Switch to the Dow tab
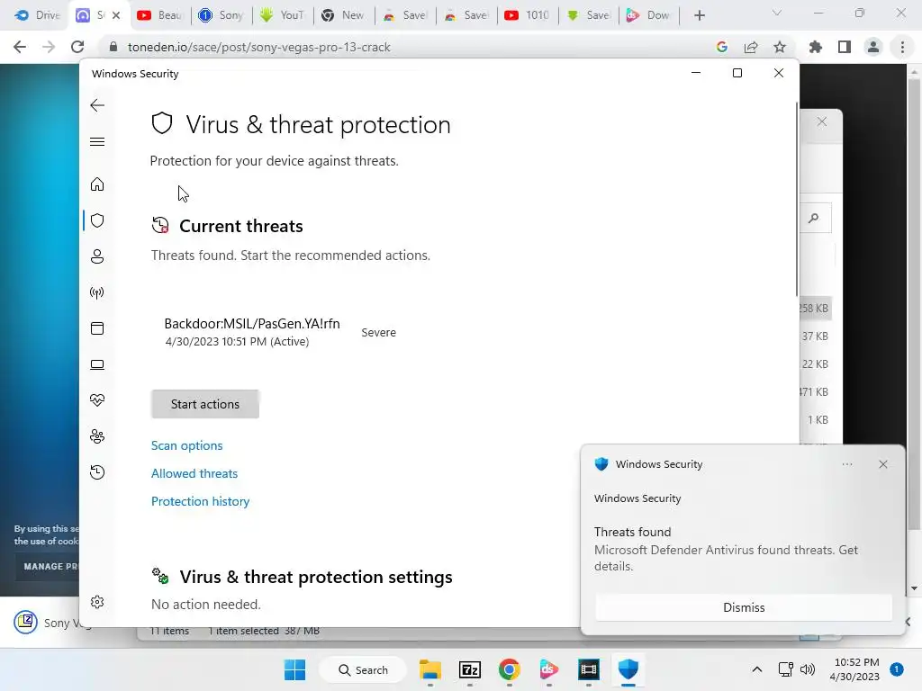This screenshot has height=691, width=922. (x=648, y=15)
